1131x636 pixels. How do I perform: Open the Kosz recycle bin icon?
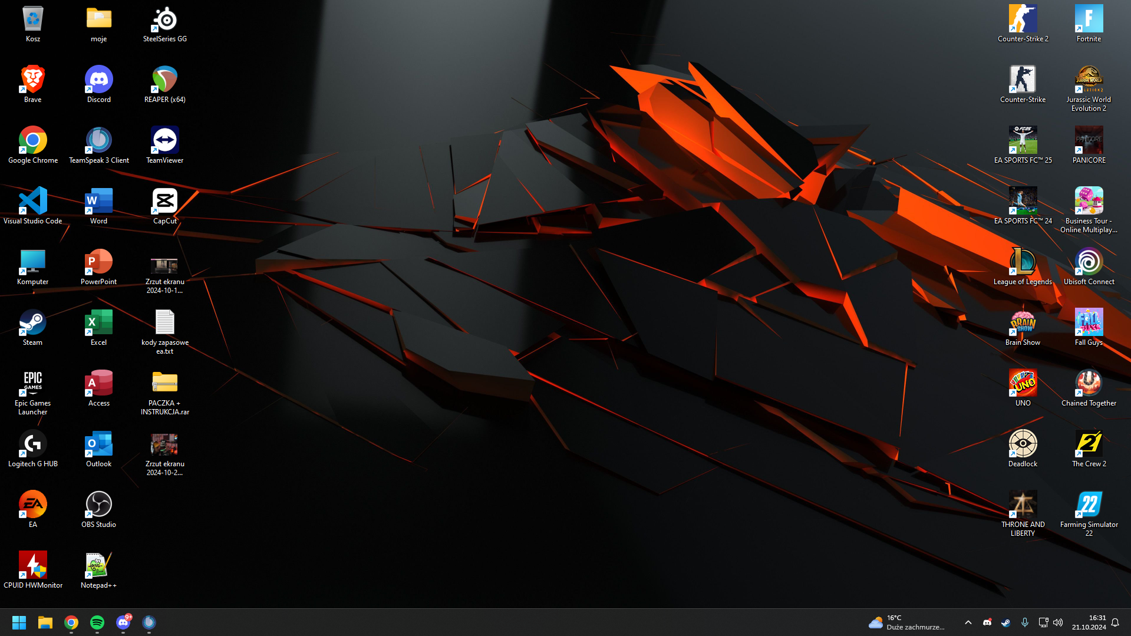[33, 24]
